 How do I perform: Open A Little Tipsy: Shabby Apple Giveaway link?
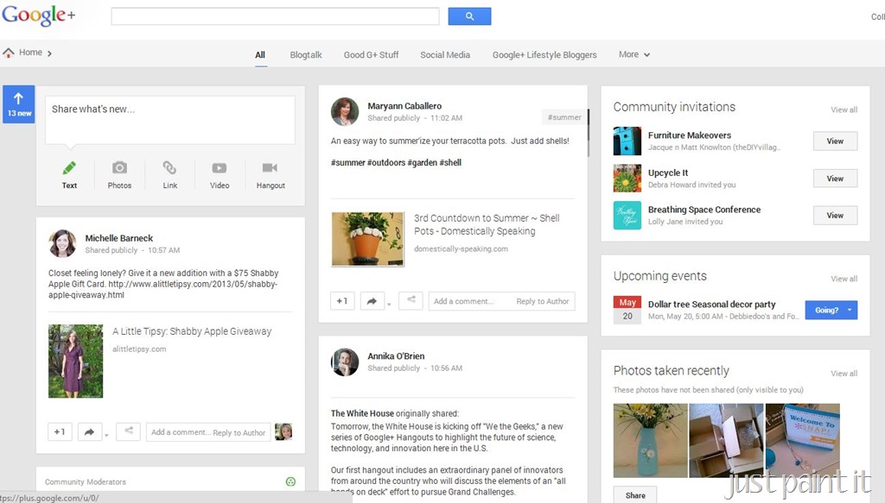192,332
